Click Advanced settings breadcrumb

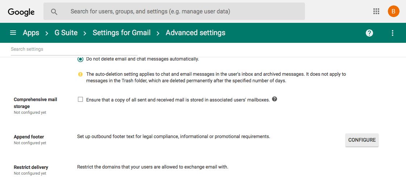tap(195, 33)
